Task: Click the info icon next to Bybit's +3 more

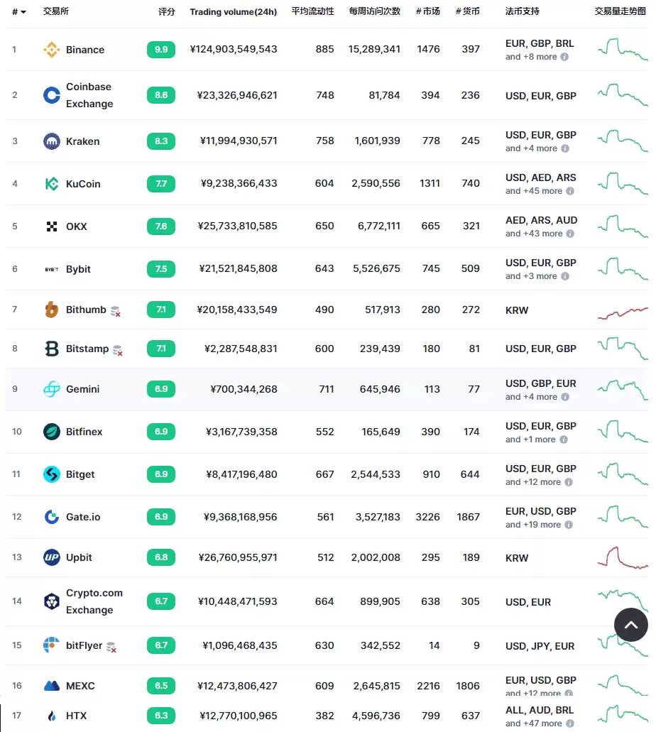Action: tap(565, 276)
